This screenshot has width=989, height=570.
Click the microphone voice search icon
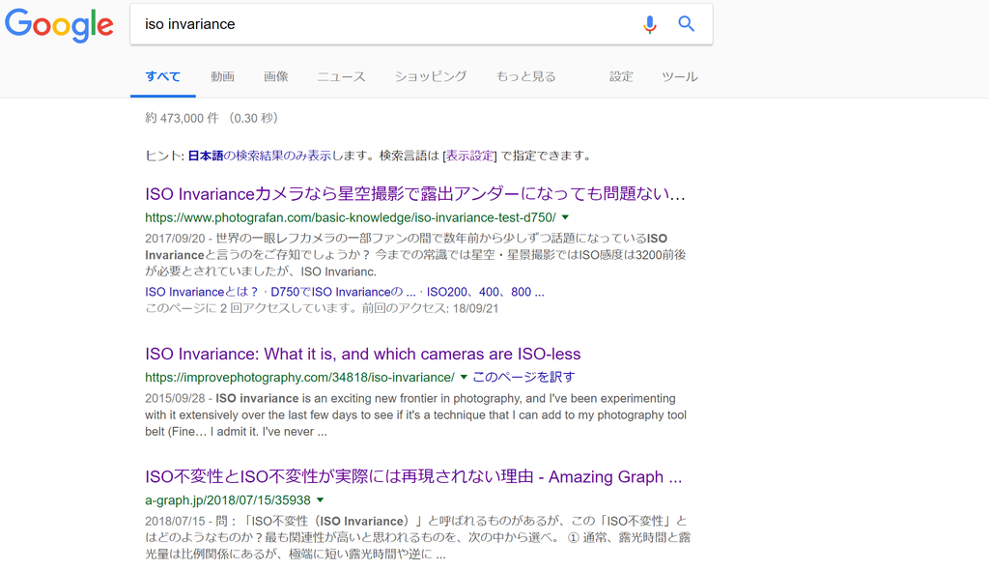coord(650,23)
